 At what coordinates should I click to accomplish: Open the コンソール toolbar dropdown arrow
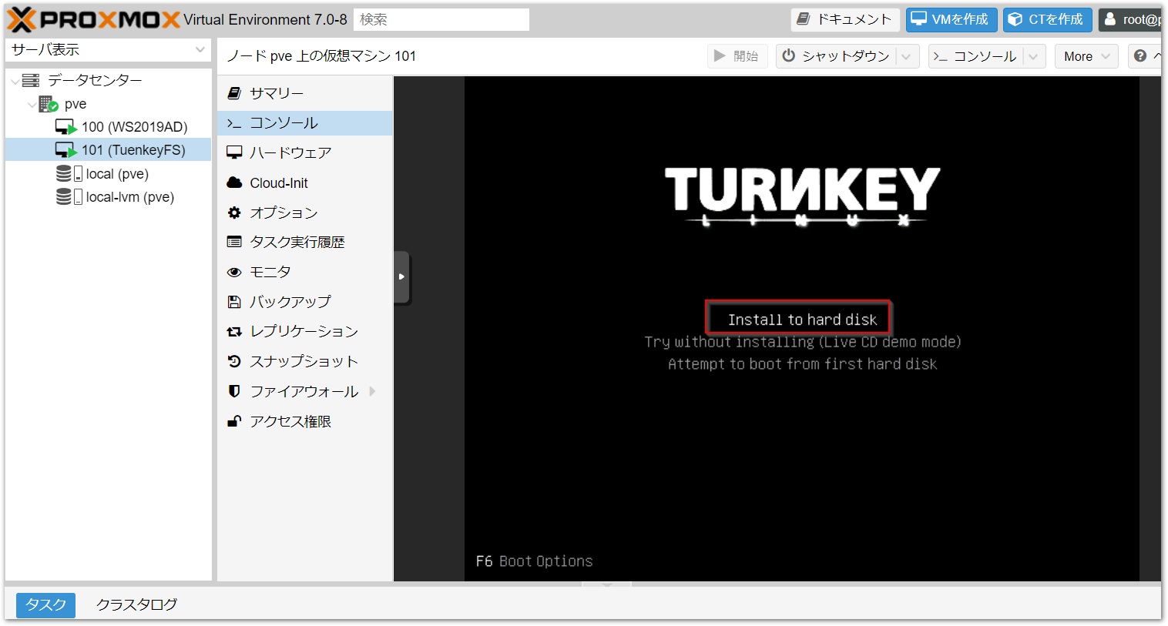pos(1034,56)
